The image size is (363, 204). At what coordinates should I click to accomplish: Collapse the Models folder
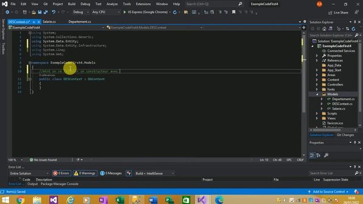pyautogui.click(x=317, y=95)
